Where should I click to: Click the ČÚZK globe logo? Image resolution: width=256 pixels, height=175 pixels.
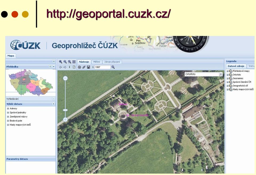[16, 45]
